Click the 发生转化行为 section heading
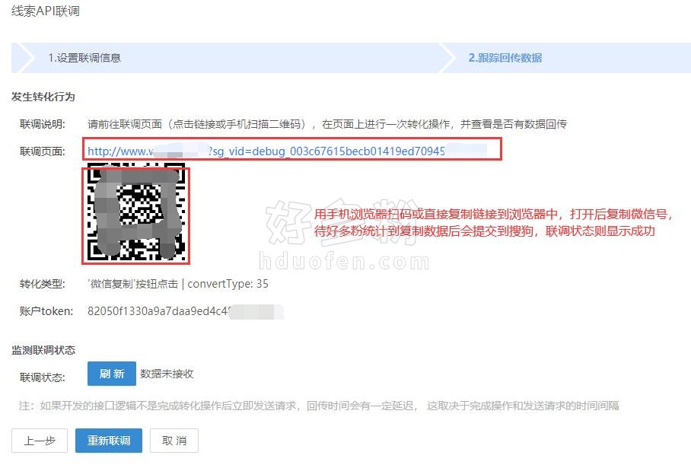Image resolution: width=691 pixels, height=468 pixels. tap(43, 97)
